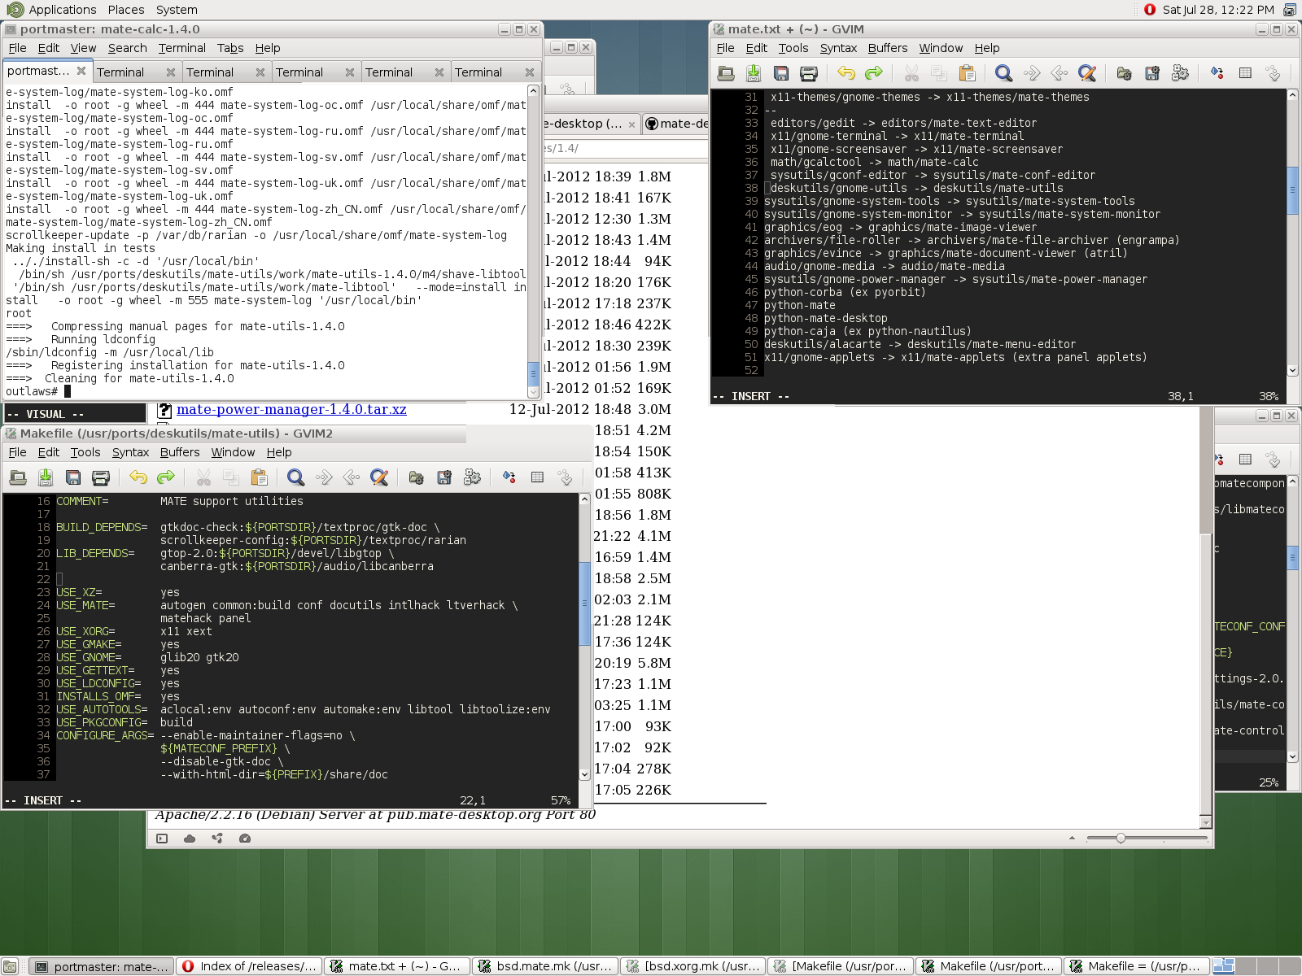The image size is (1302, 976).
Task: Click Make icon in mate.txt GVIM toolbar
Action: coord(1217,73)
